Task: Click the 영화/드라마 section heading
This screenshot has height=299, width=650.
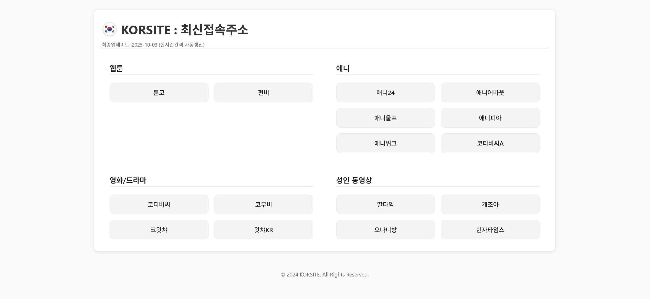Action: click(x=128, y=180)
